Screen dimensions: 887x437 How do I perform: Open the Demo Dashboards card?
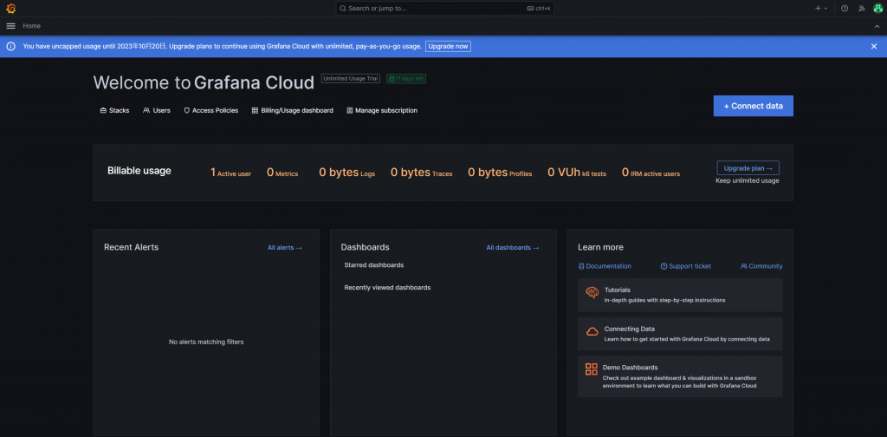pyautogui.click(x=680, y=376)
